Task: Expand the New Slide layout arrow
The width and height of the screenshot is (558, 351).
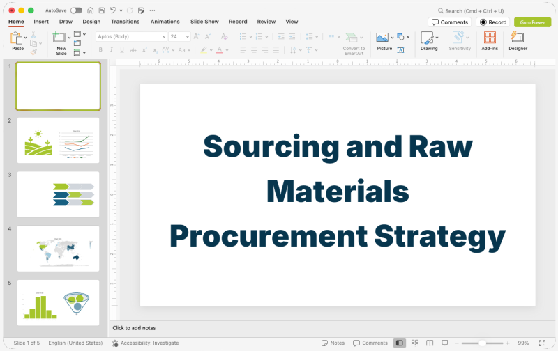Action: (x=69, y=38)
